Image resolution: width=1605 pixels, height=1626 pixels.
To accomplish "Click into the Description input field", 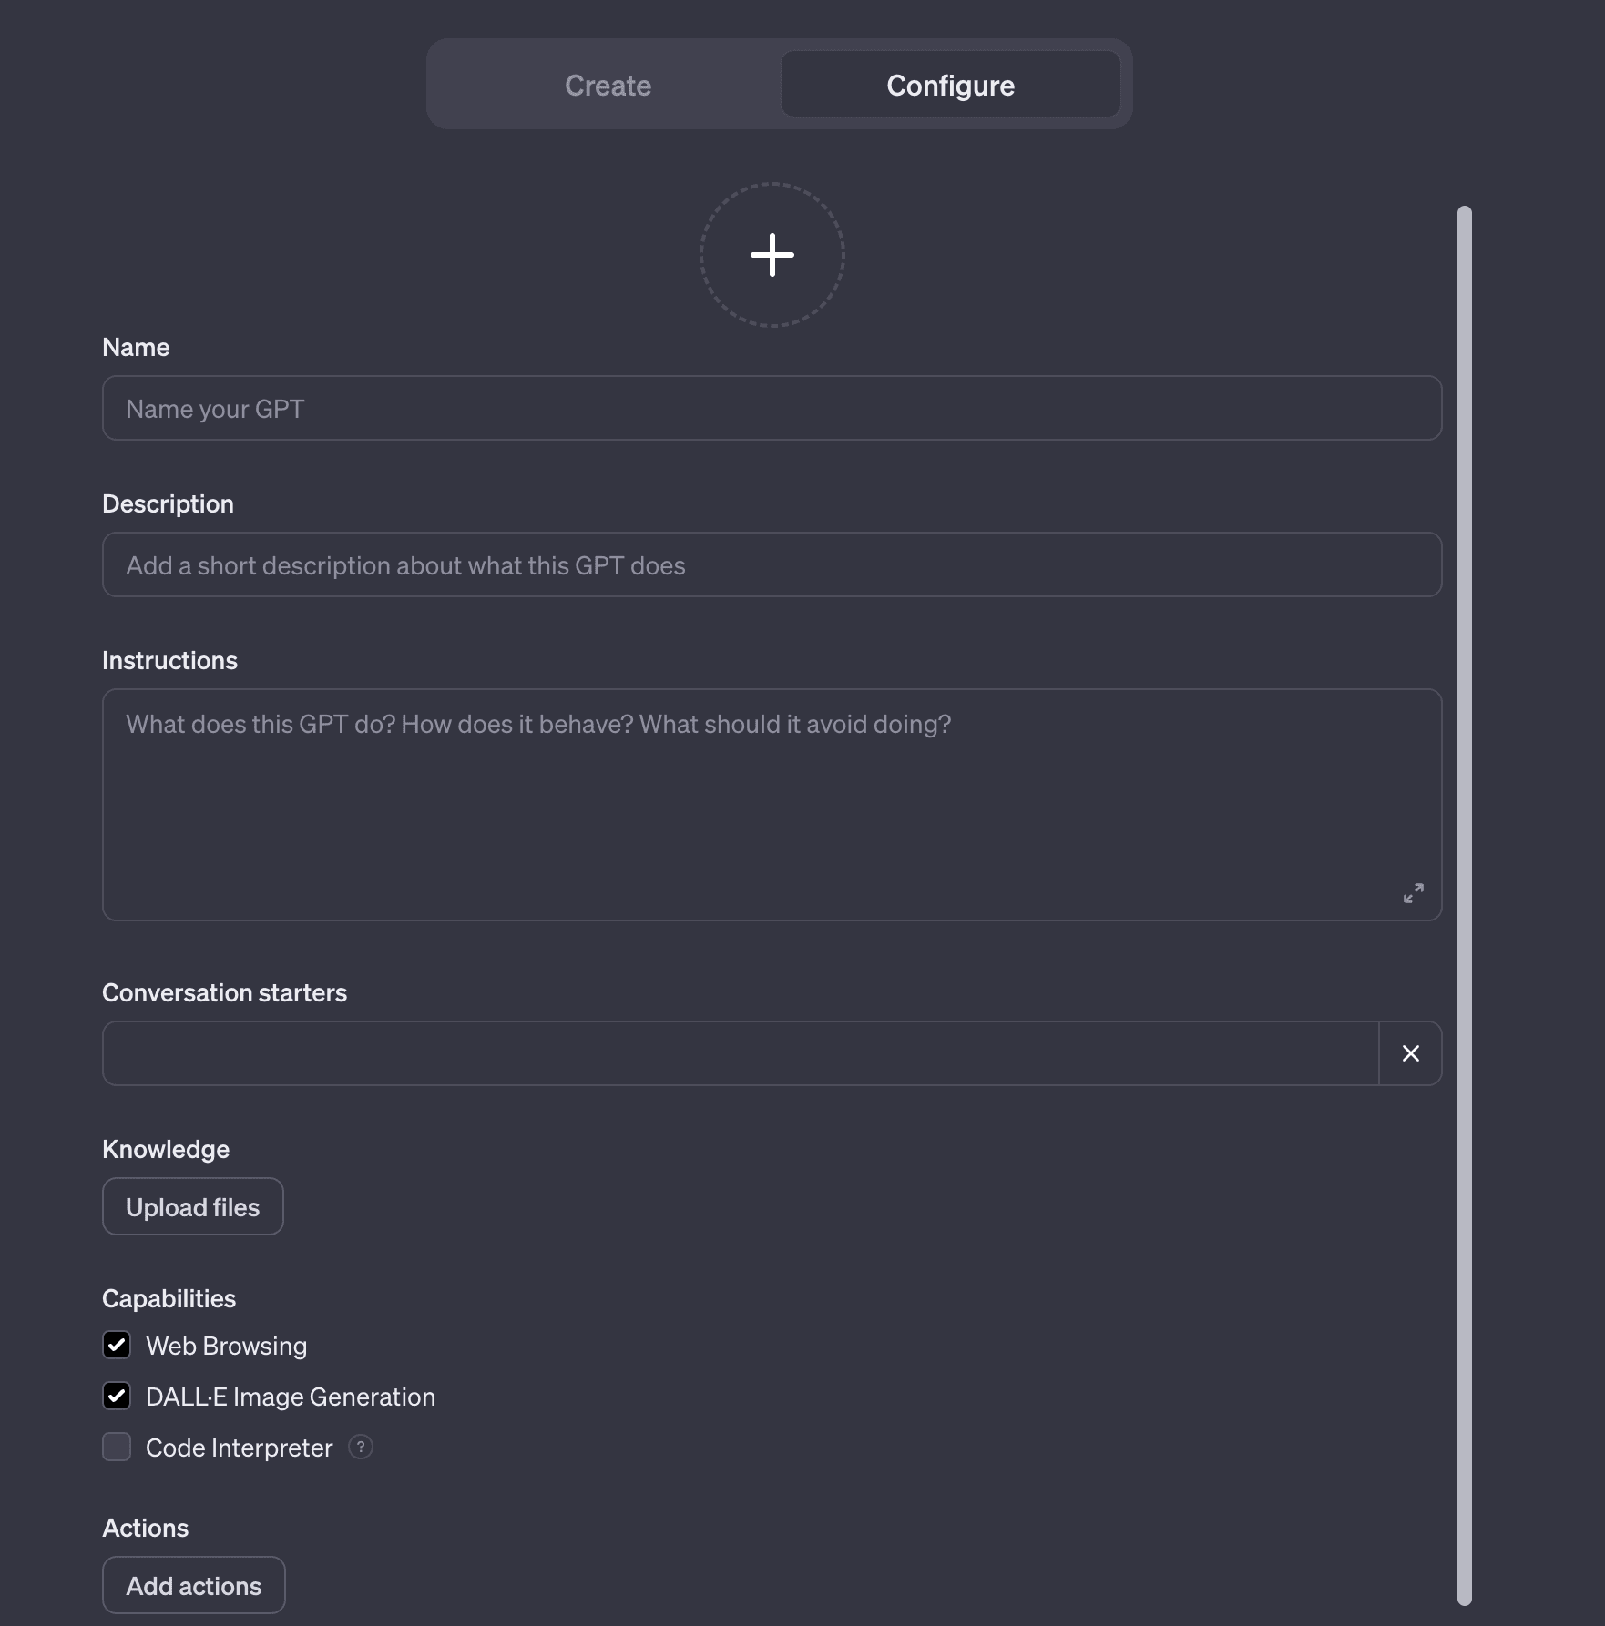I will point(772,564).
